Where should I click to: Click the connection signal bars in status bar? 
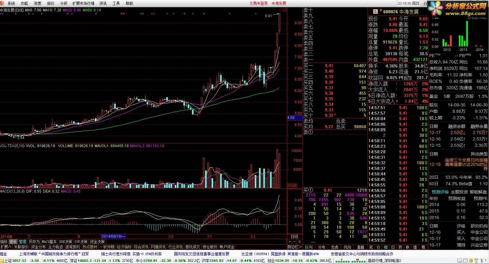tap(350, 261)
